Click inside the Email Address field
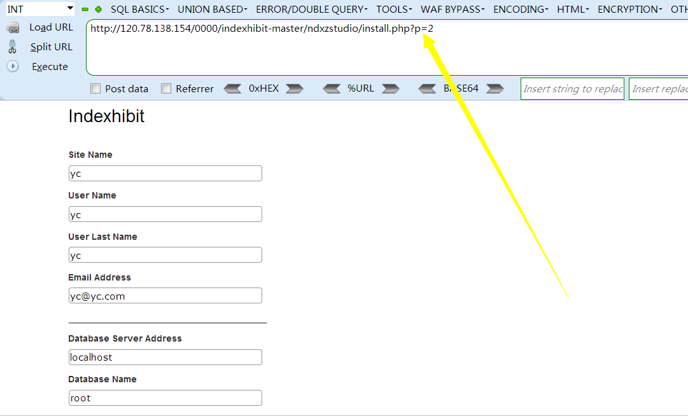Viewport: 688px width, 416px height. 165,296
